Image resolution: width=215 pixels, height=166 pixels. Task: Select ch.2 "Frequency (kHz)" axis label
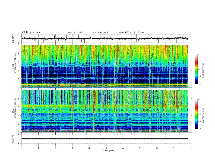click(15, 108)
